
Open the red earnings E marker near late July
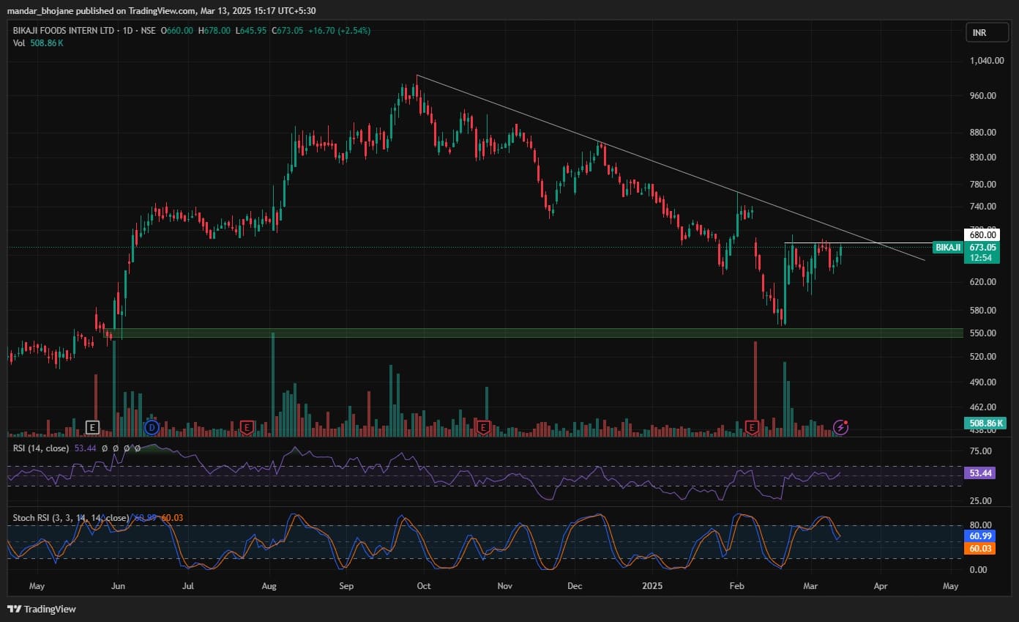click(247, 426)
